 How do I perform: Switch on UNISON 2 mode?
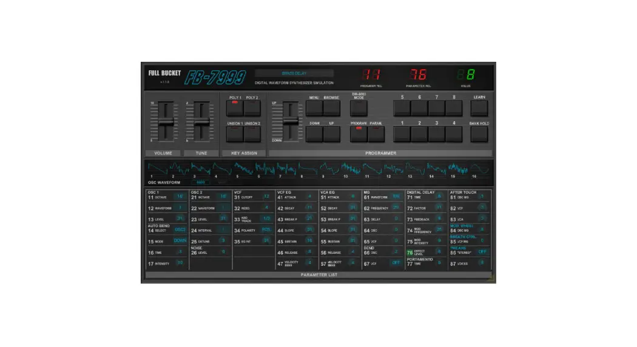(x=252, y=134)
